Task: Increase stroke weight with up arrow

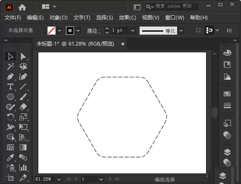Action: [x=107, y=29]
